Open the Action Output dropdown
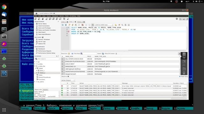Viewport: 204px width, 114px height. (x=68, y=80)
